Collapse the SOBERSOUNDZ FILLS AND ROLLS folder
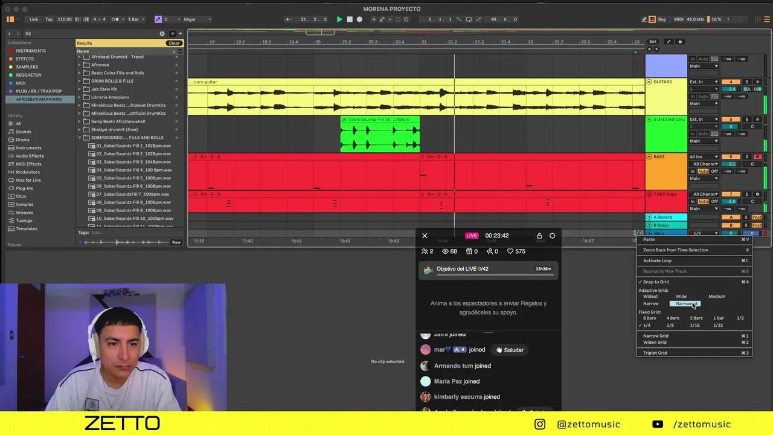The width and height of the screenshot is (773, 435). coord(79,137)
